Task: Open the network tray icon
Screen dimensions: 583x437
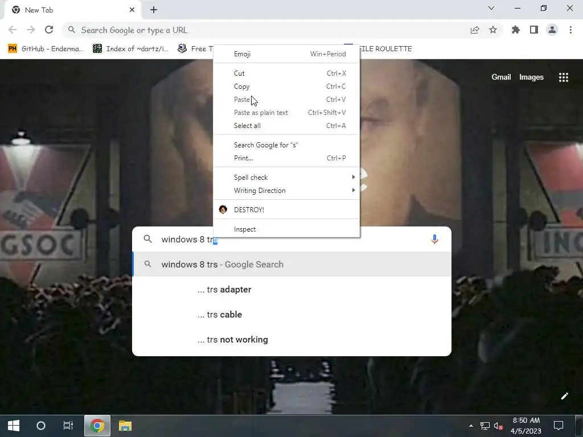Action: [x=485, y=426]
